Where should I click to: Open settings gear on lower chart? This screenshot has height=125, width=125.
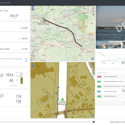tap(92, 69)
